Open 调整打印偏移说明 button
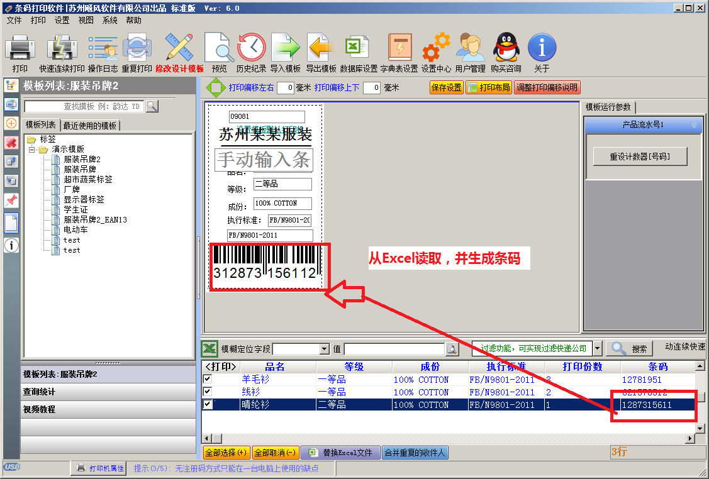Screen dimensions: 709x479 [x=547, y=87]
